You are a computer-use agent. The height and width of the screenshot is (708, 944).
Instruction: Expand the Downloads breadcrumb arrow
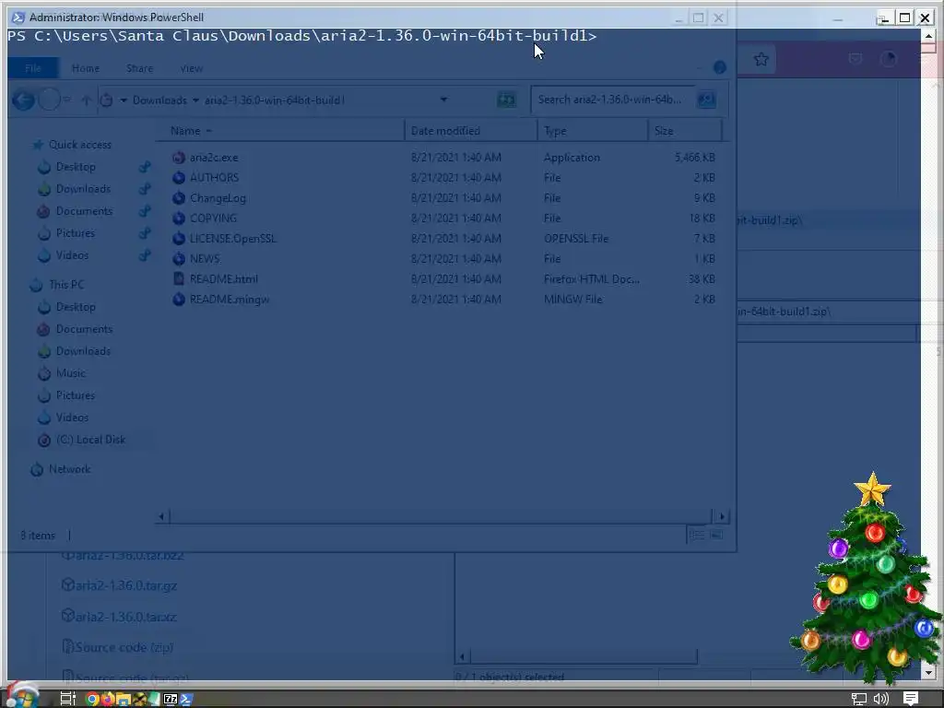point(195,100)
